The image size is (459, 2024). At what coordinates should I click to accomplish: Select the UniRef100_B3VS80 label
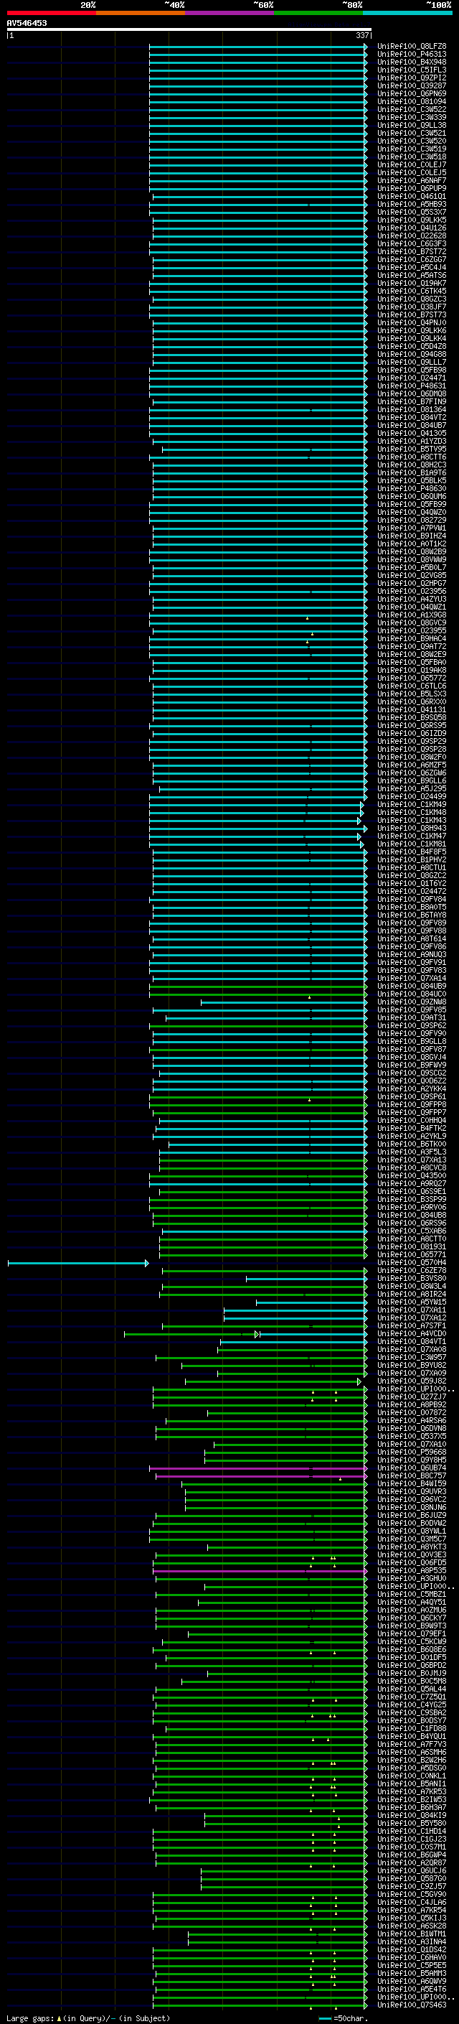coord(412,1279)
